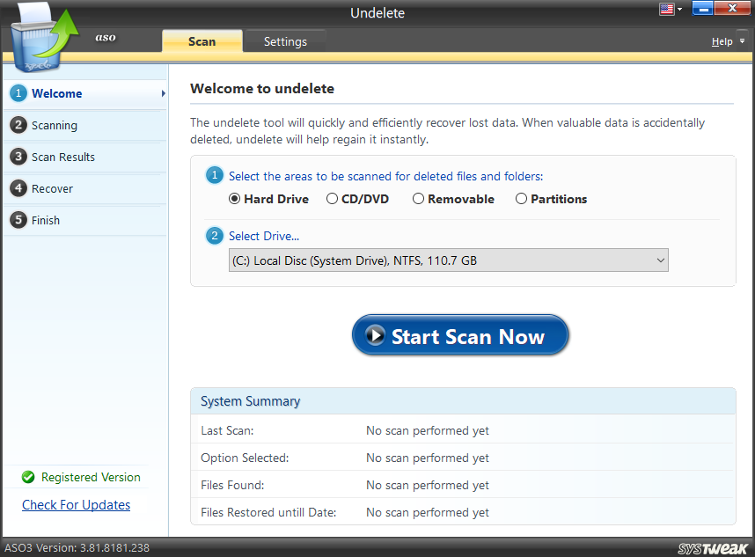The height and width of the screenshot is (557, 755).
Task: Click the green Registered Version checkmark icon
Action: [x=28, y=477]
